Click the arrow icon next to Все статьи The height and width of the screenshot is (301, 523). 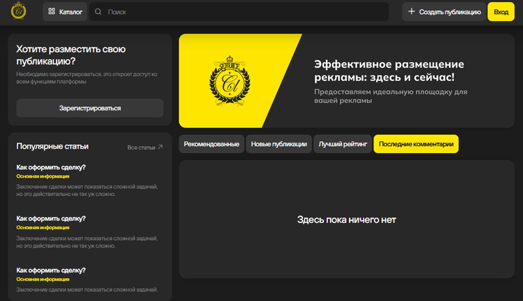(x=160, y=147)
